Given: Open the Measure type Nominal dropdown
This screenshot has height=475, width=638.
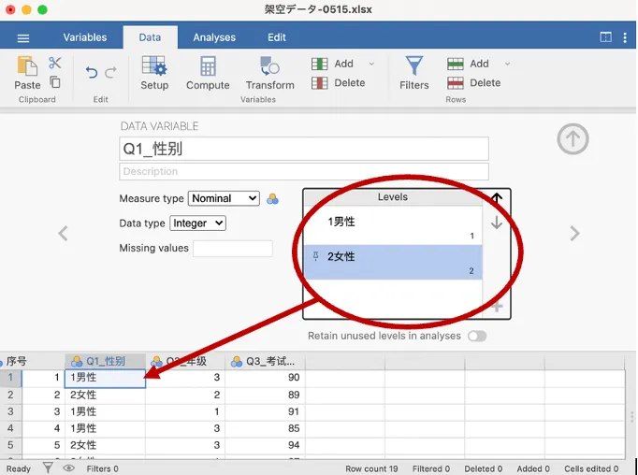Looking at the screenshot, I should (224, 198).
